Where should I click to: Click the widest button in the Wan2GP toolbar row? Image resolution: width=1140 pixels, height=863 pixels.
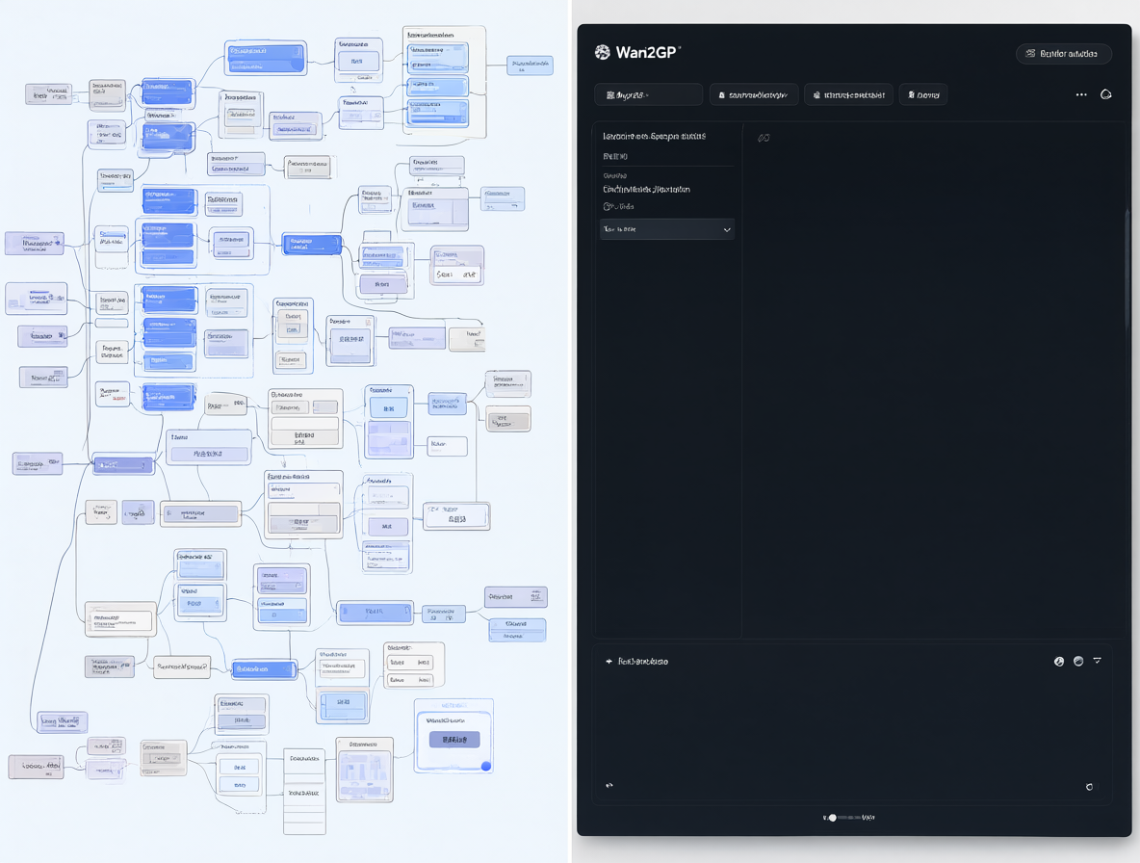tap(649, 94)
